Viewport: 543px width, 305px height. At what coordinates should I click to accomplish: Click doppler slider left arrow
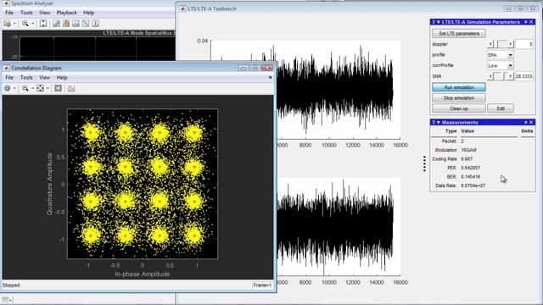490,44
